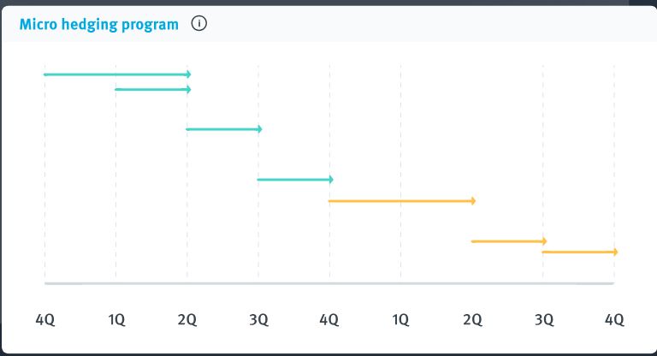Viewport: 657px width, 356px height.
Task: Select the bottom yellow arrow ending at 4Q
Action: (579, 252)
